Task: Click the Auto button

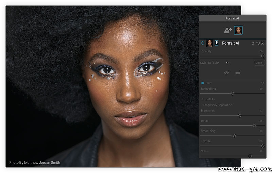Action: tap(259, 63)
